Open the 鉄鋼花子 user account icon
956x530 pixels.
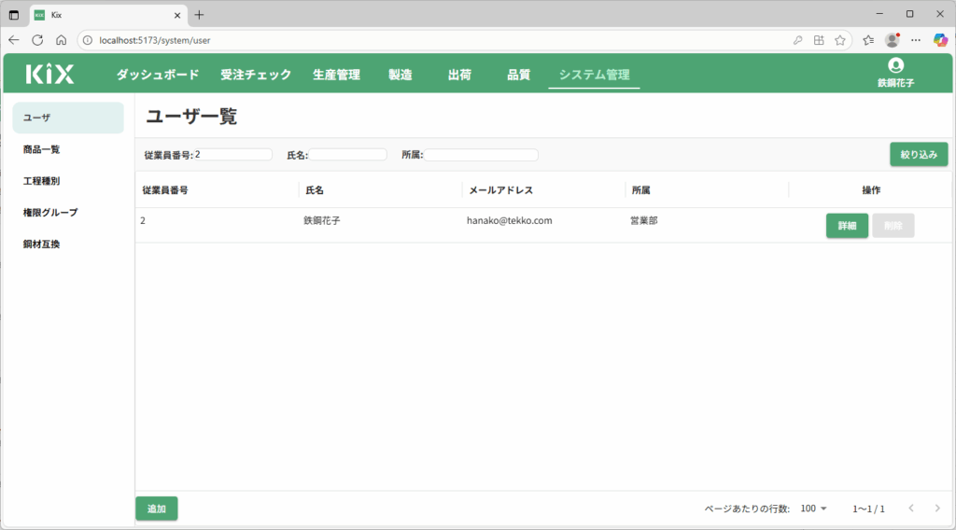895,65
